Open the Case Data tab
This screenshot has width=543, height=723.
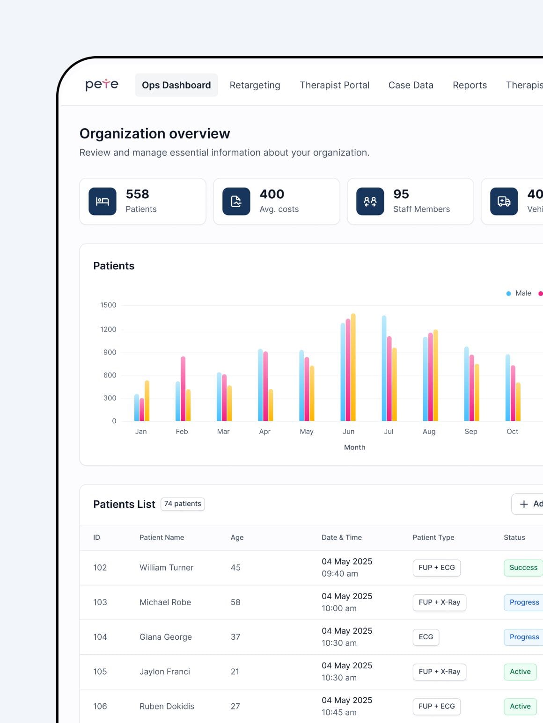coord(411,85)
